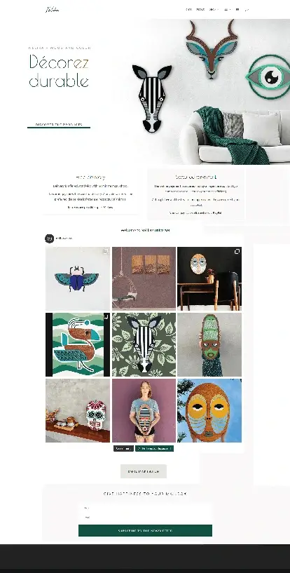Open the orange mask against blue sky photo
This screenshot has width=290, height=573.
[x=209, y=410]
